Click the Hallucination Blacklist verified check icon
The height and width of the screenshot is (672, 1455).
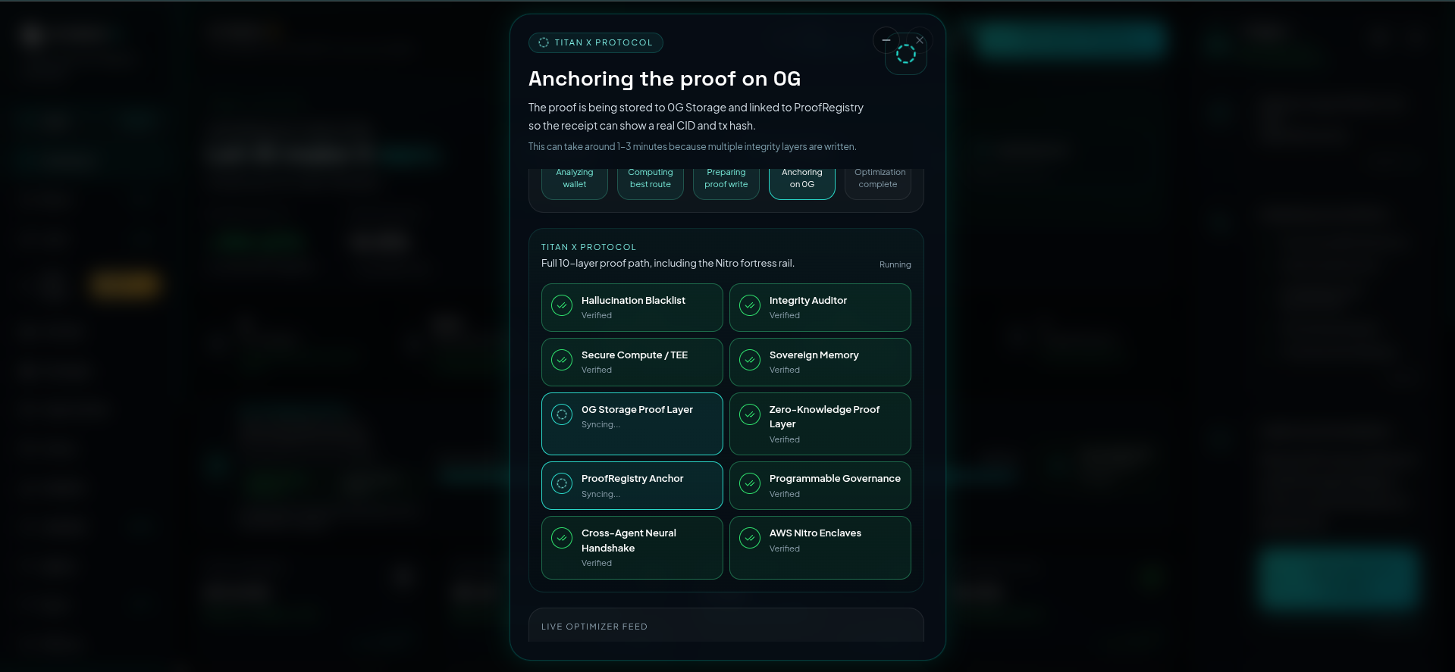(x=562, y=305)
